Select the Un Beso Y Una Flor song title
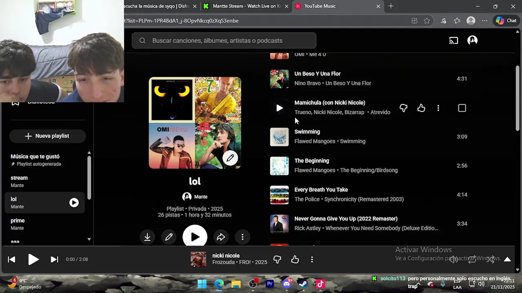The height and width of the screenshot is (293, 522). point(317,74)
